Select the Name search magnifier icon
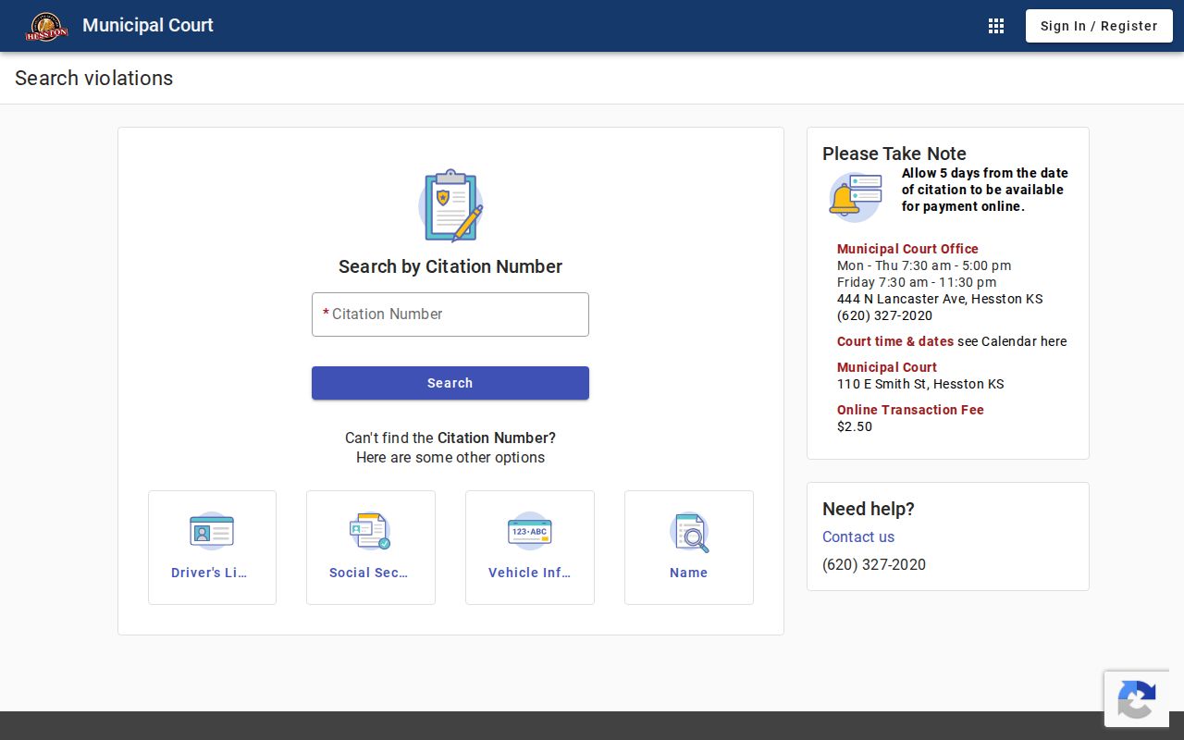 point(689,532)
